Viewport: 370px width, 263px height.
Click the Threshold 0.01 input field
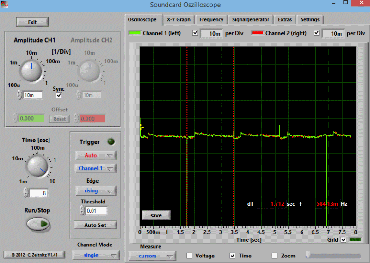coord(96,211)
